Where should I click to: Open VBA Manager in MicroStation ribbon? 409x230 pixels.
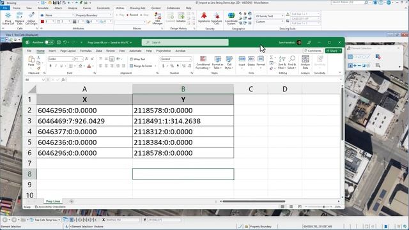click(x=158, y=19)
